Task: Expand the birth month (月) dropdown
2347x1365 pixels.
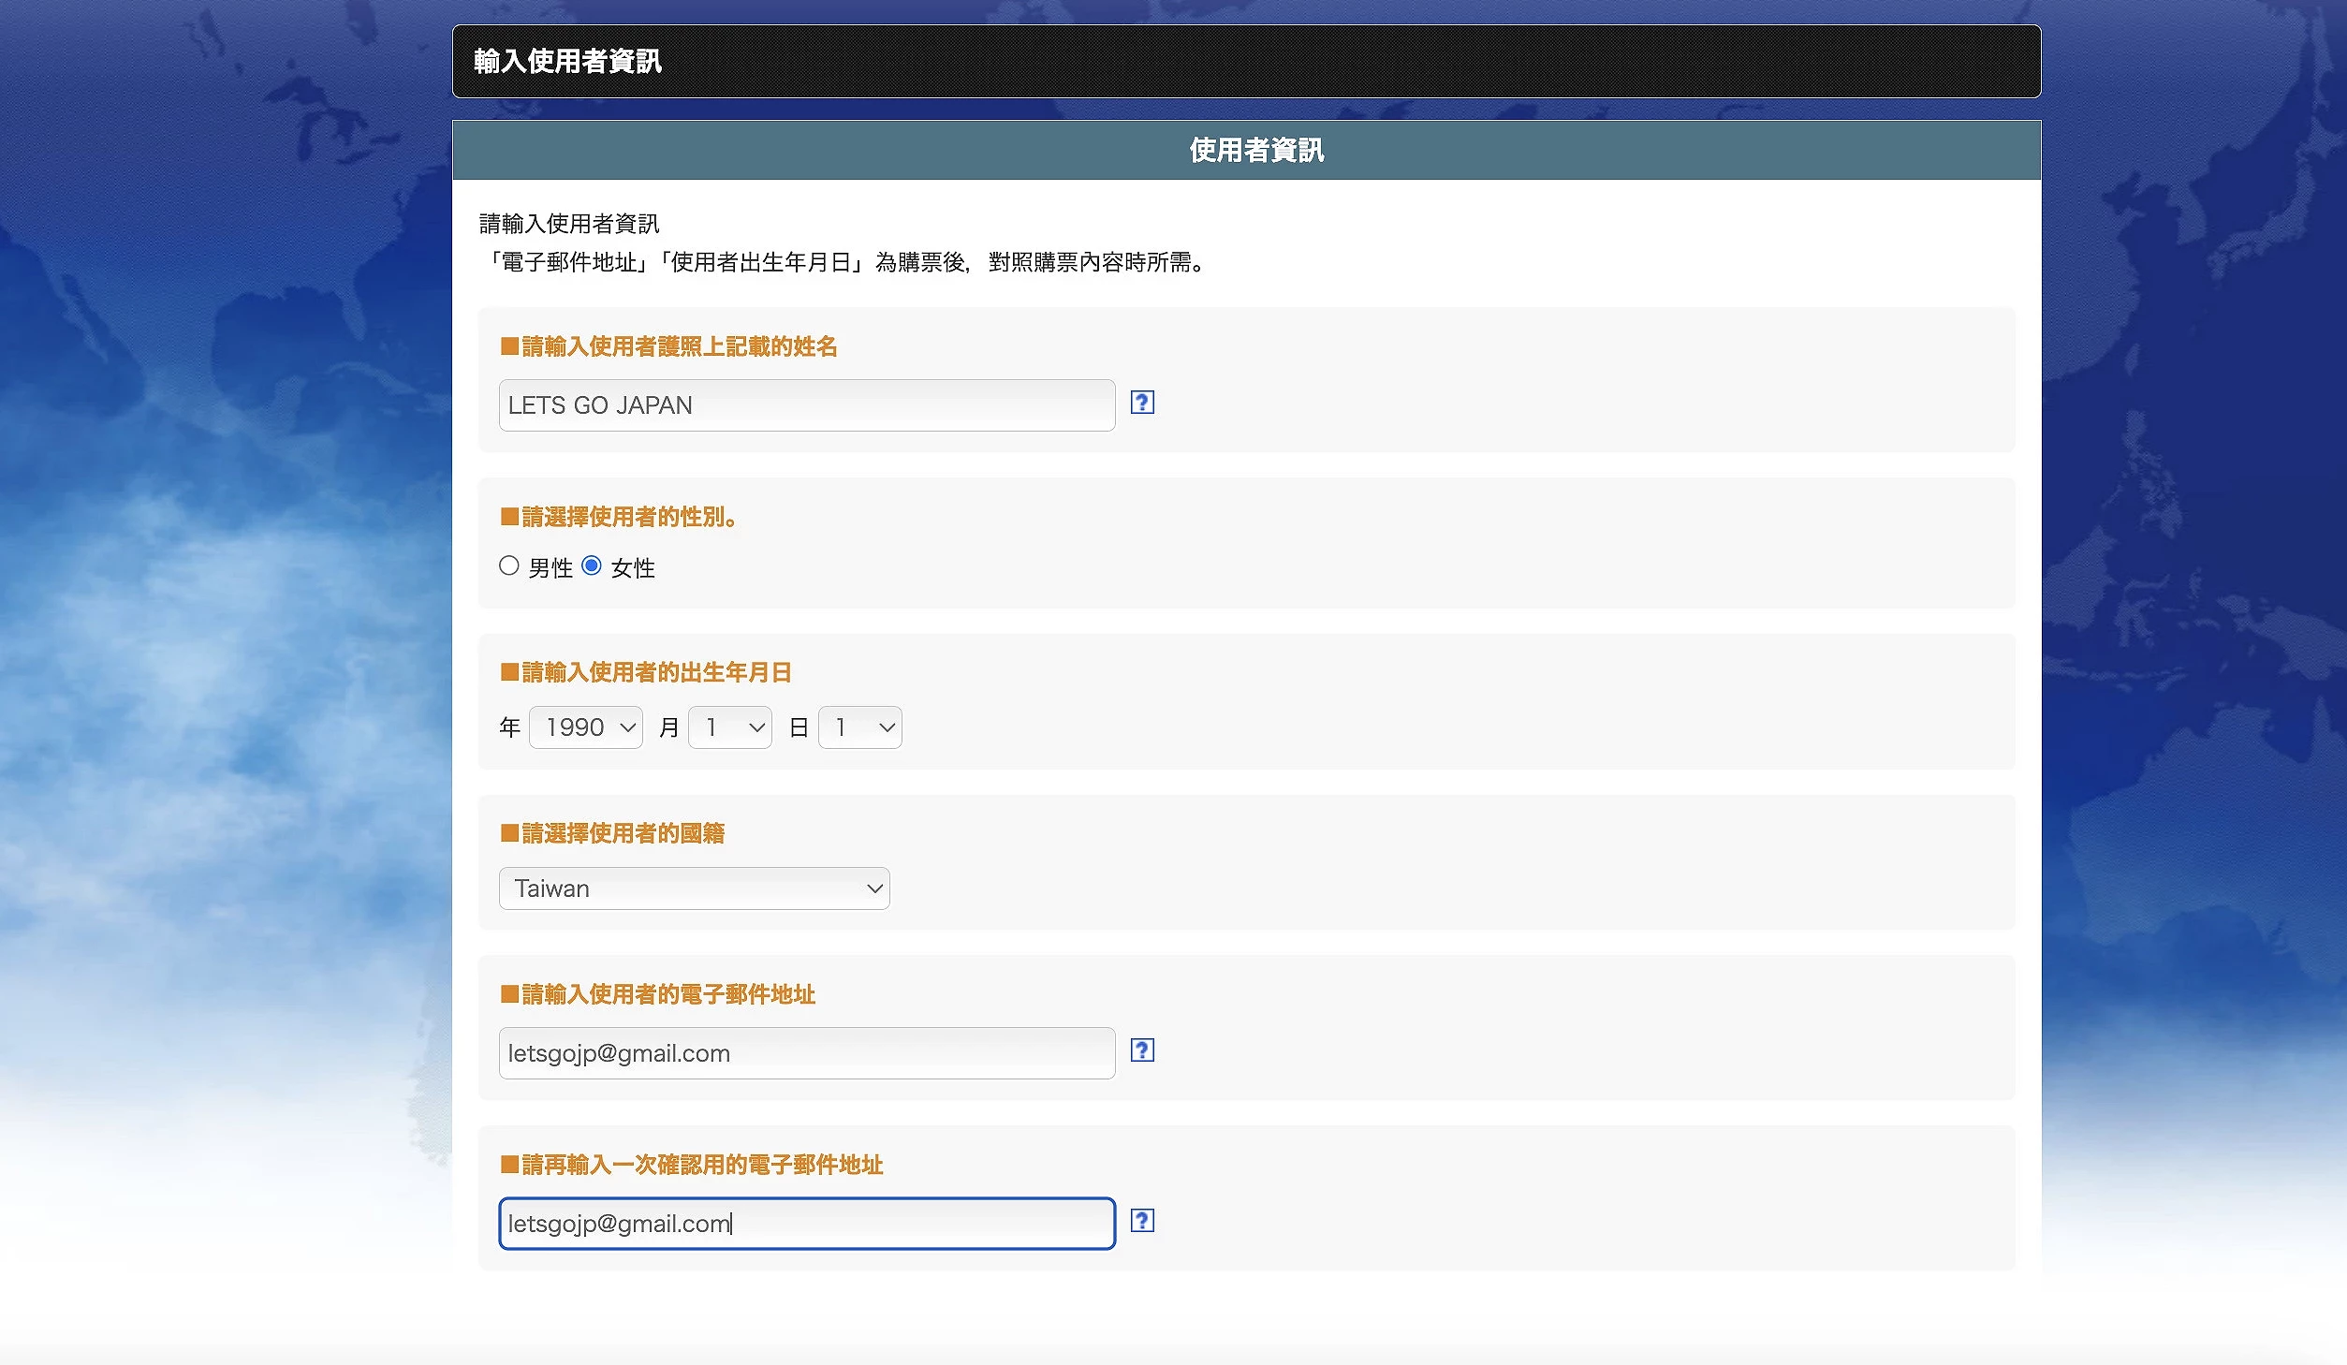Action: [729, 727]
